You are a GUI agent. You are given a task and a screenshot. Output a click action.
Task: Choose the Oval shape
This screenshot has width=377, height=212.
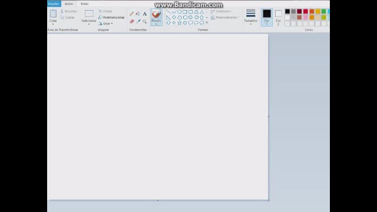click(x=179, y=12)
